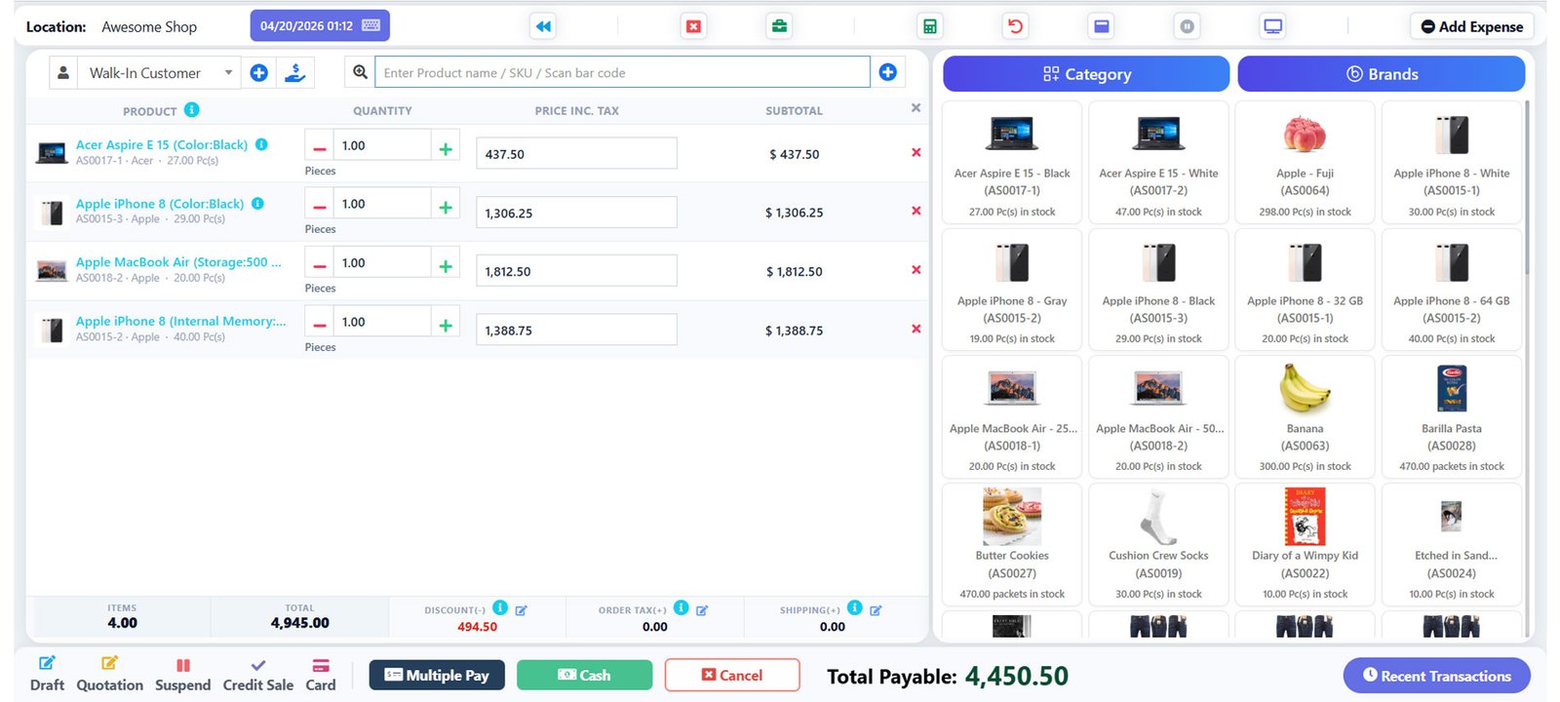Open the calculator icon in top toolbar
The height and width of the screenshot is (702, 1560).
(930, 26)
